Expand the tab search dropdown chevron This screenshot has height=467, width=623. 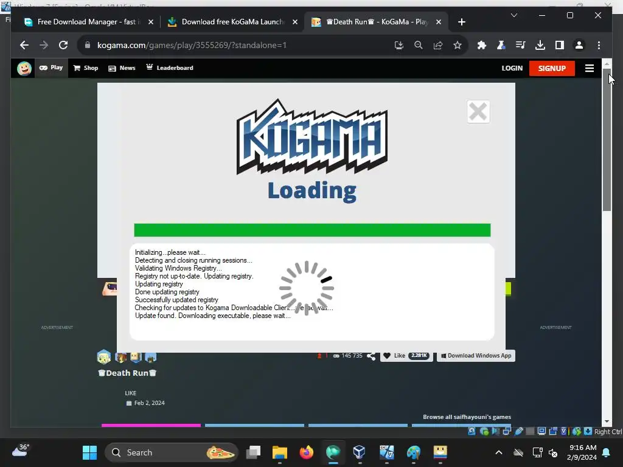click(x=513, y=15)
